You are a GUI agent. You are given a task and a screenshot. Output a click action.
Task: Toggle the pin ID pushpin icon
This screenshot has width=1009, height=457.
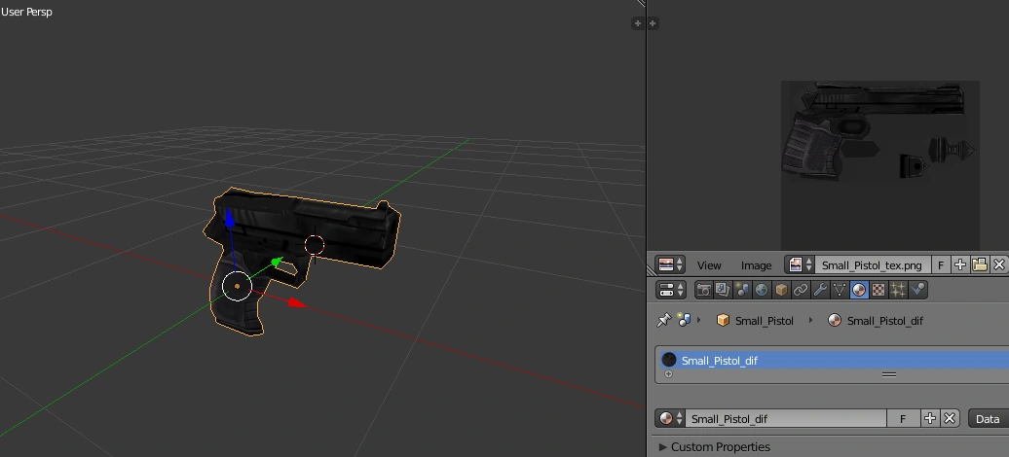coord(663,320)
